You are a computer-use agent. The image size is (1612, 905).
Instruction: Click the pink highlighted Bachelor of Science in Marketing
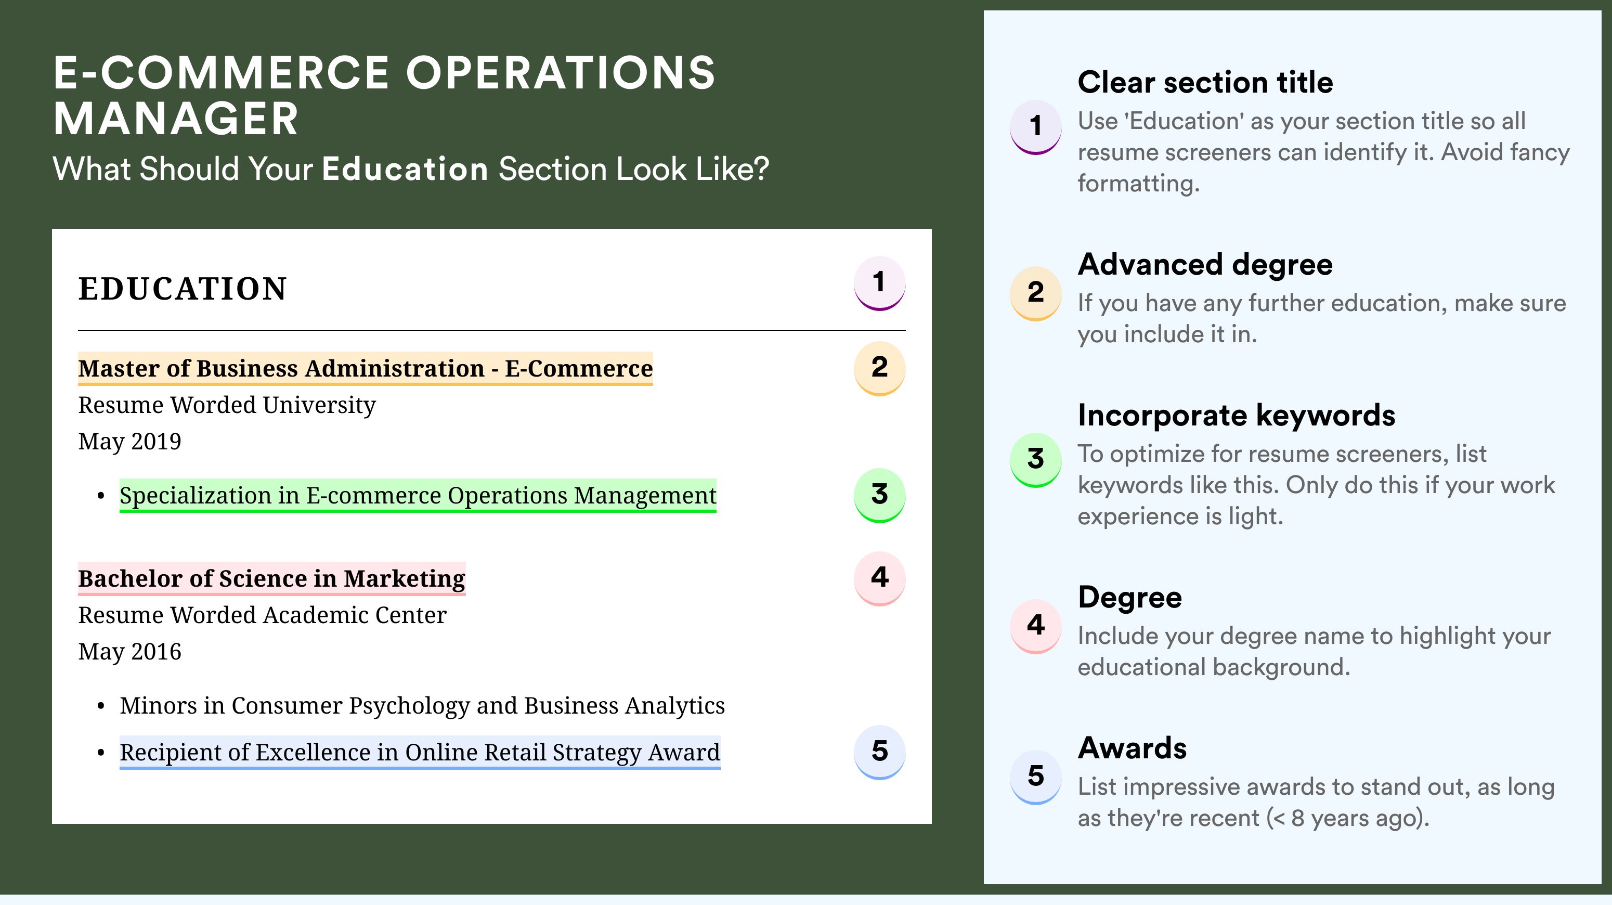(271, 579)
